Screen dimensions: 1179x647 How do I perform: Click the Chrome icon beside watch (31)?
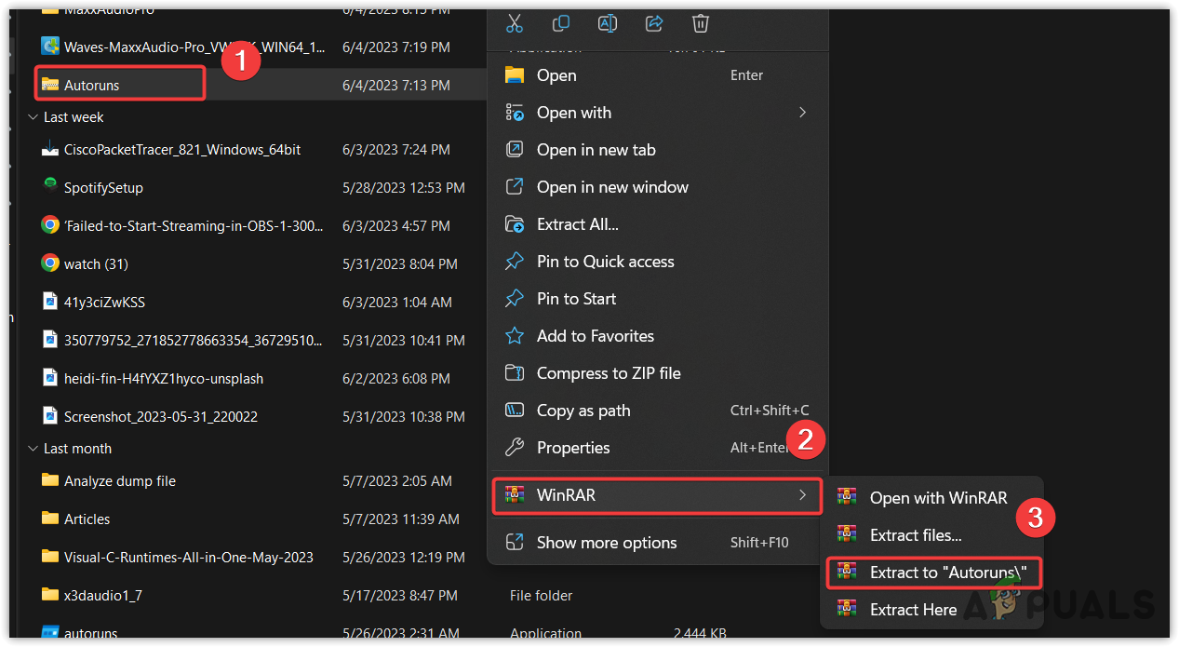50,263
